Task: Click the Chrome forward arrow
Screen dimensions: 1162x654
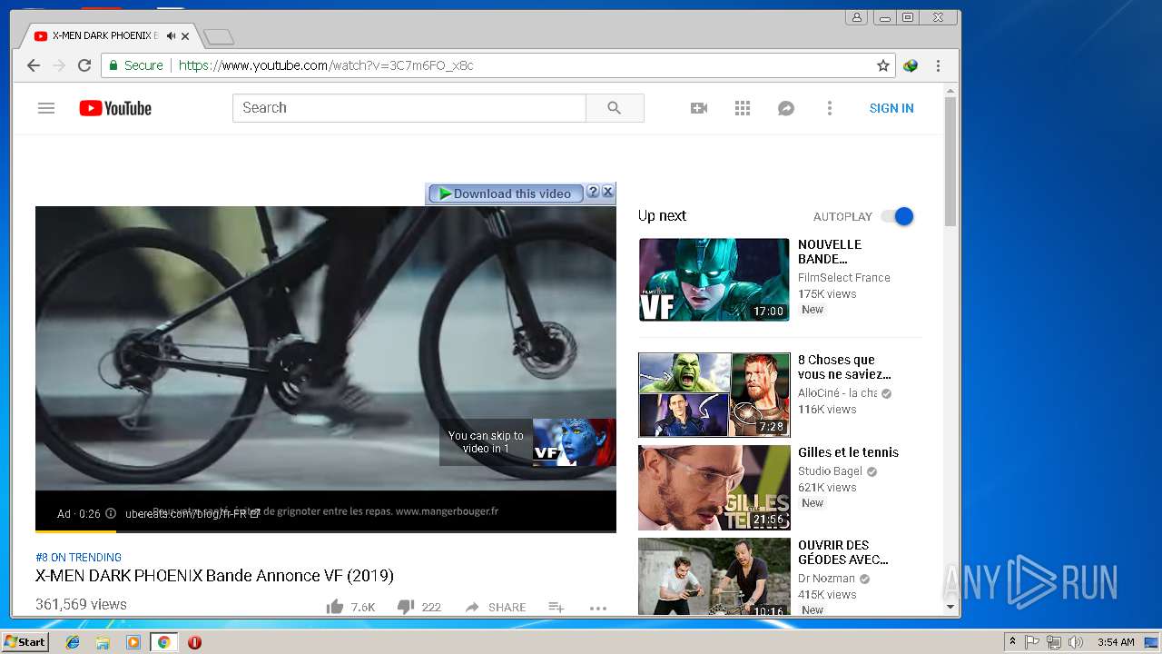Action: point(59,65)
